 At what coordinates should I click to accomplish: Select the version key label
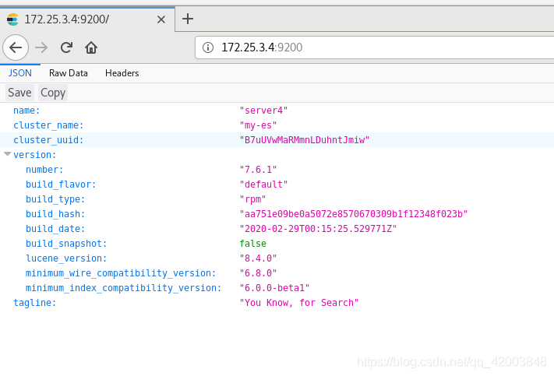(34, 155)
